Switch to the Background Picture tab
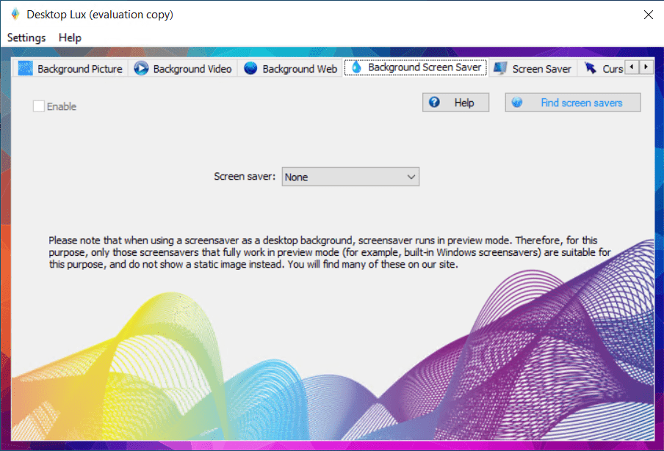The width and height of the screenshot is (664, 451). click(x=71, y=68)
